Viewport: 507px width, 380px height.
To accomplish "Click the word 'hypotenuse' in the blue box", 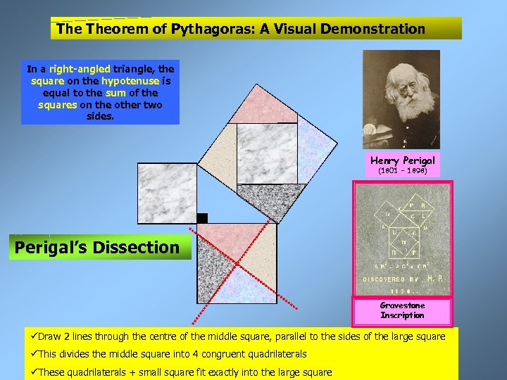I will [x=130, y=81].
